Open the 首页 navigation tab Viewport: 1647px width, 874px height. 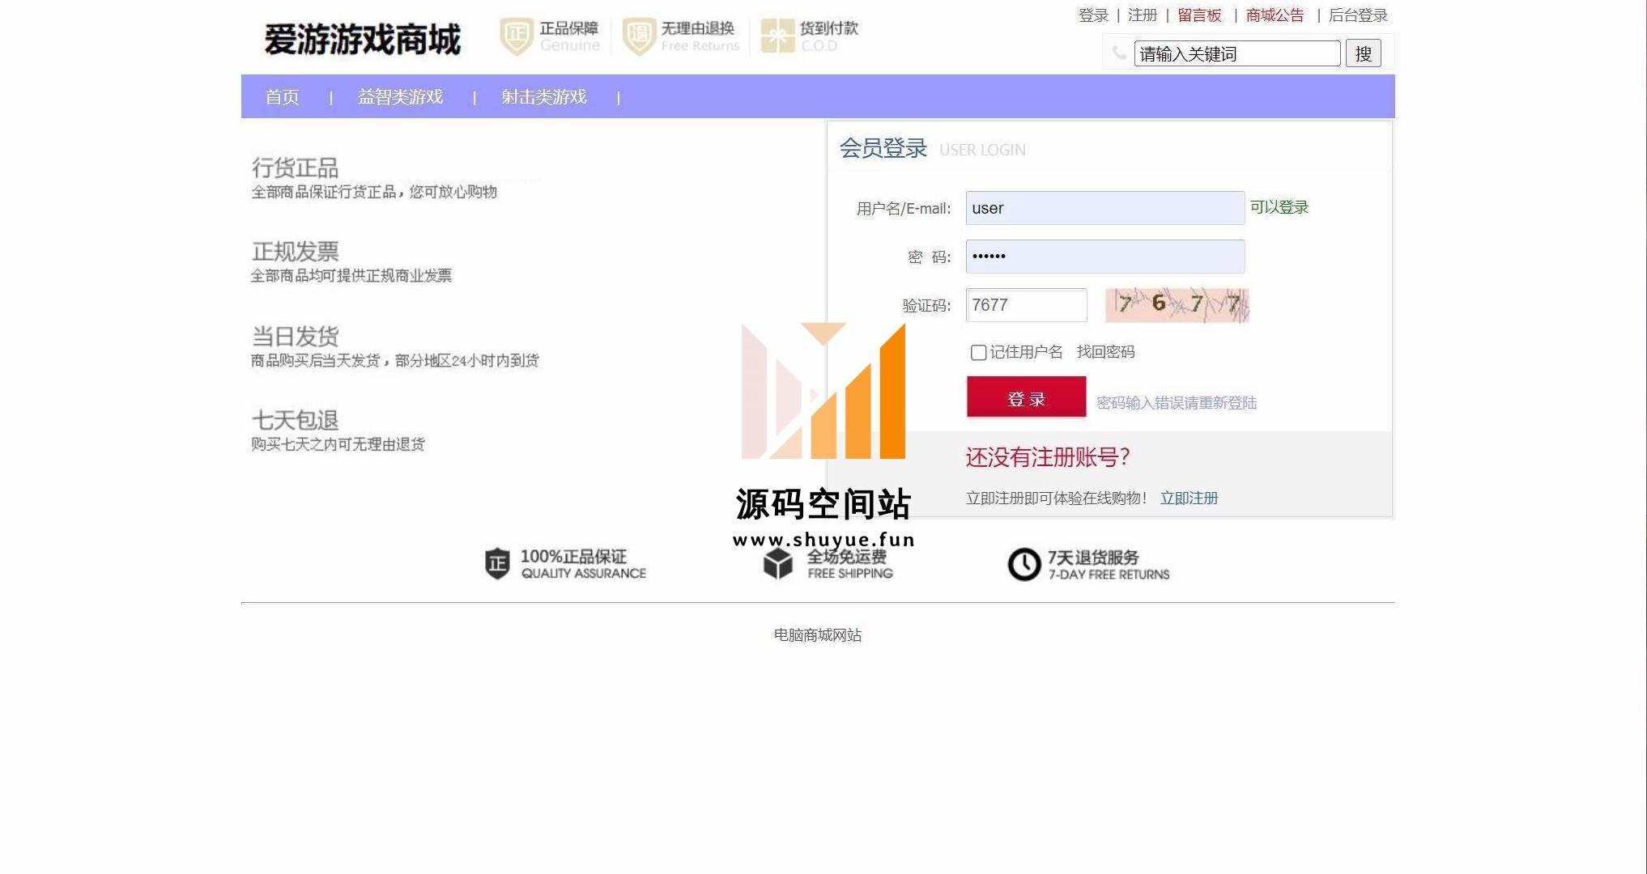[282, 97]
